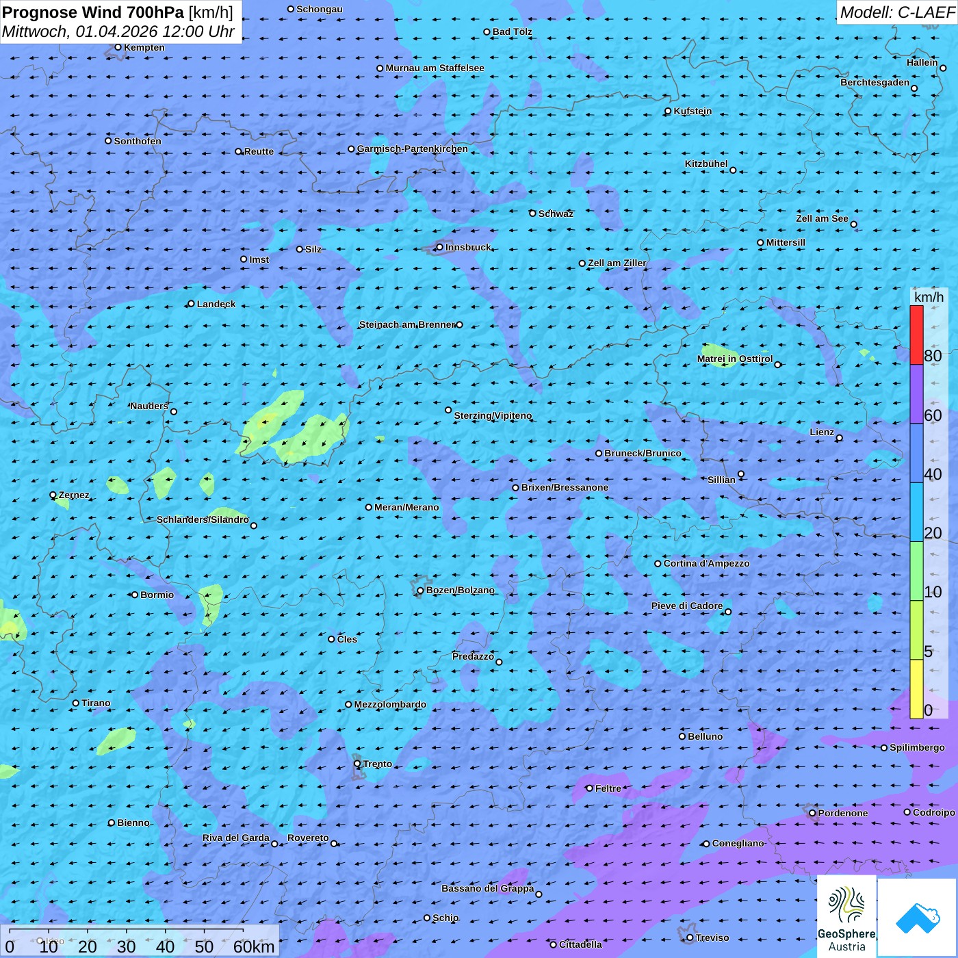The image size is (958, 958).
Task: Click the Nauders city marker
Action: pos(173,412)
